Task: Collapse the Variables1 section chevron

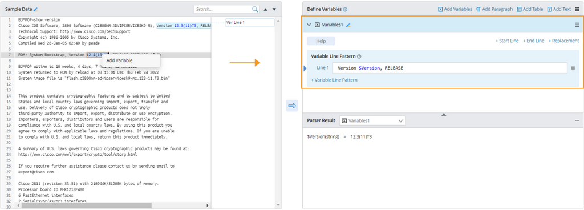Action: click(x=309, y=25)
